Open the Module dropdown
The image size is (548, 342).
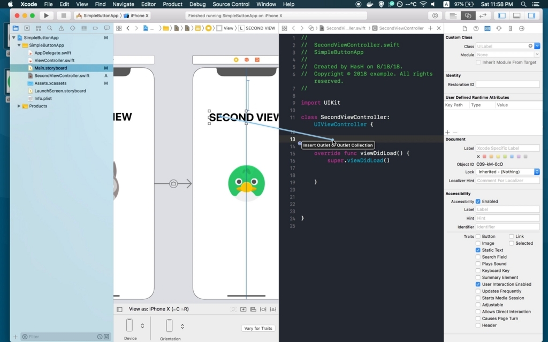537,55
